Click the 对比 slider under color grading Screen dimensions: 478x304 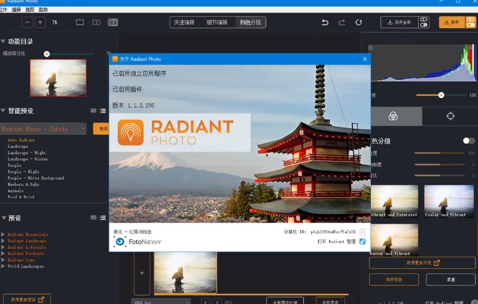point(439,175)
